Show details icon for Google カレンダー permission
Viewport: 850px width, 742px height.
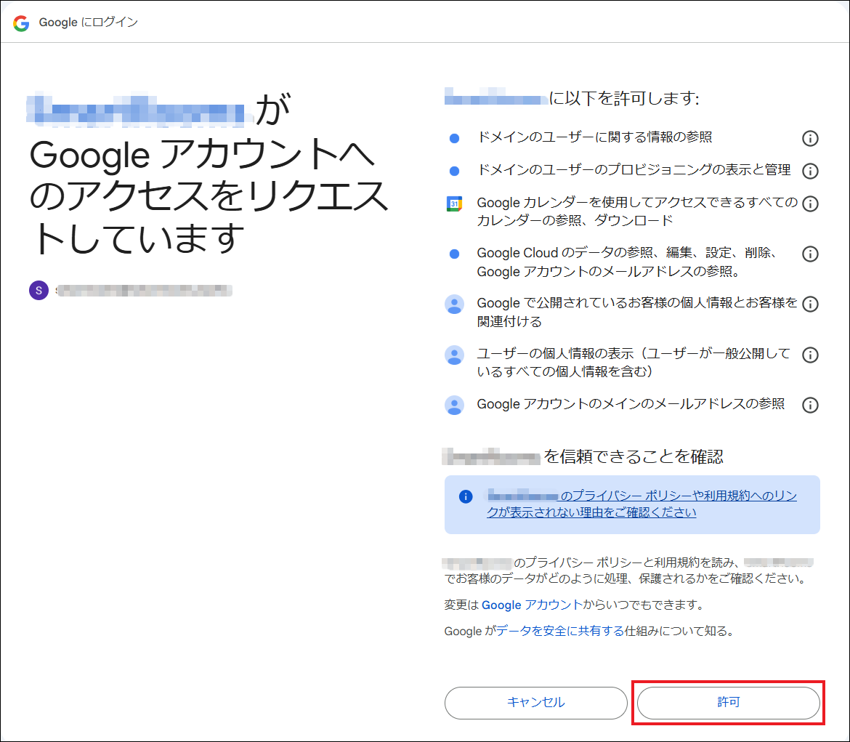(x=810, y=203)
